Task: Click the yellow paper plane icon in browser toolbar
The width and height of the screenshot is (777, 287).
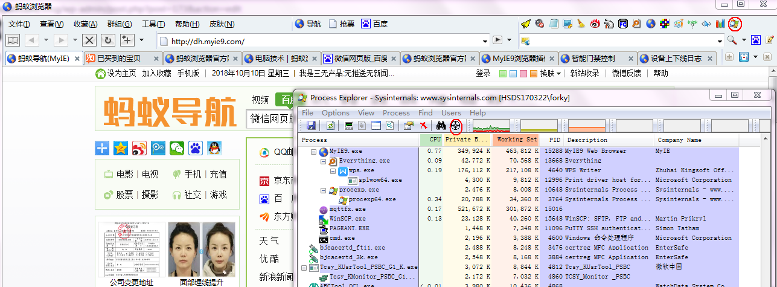Action: point(526,24)
